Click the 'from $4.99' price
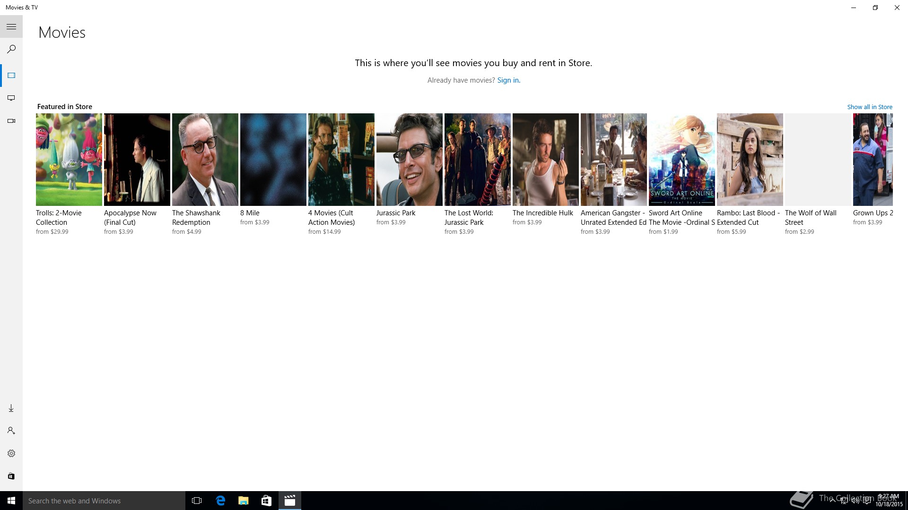The width and height of the screenshot is (908, 510). point(187,232)
